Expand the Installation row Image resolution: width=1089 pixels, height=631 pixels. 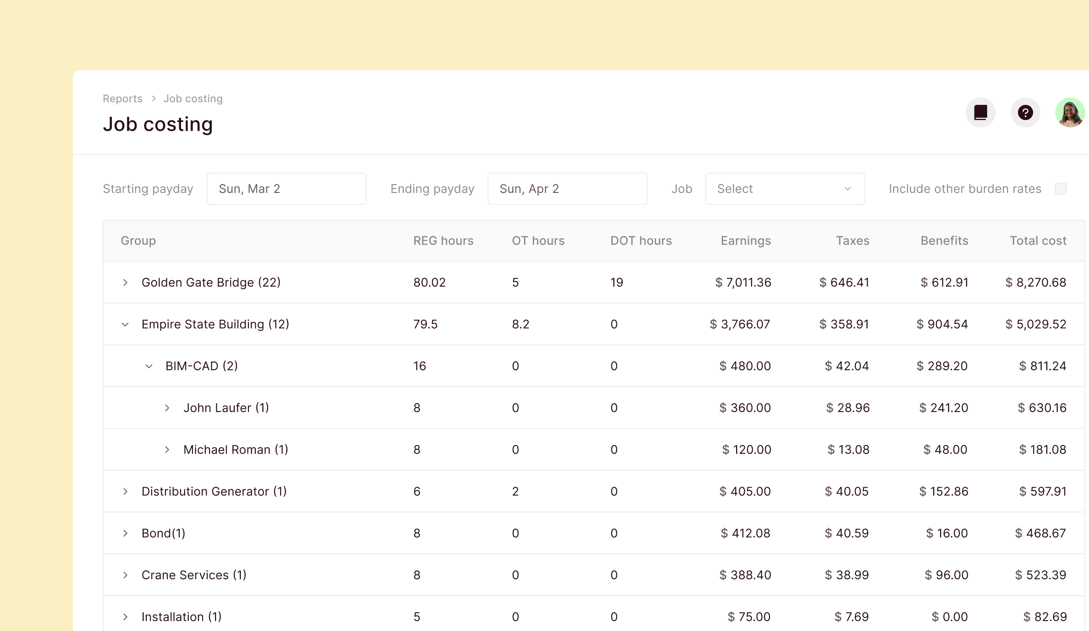pos(125,616)
